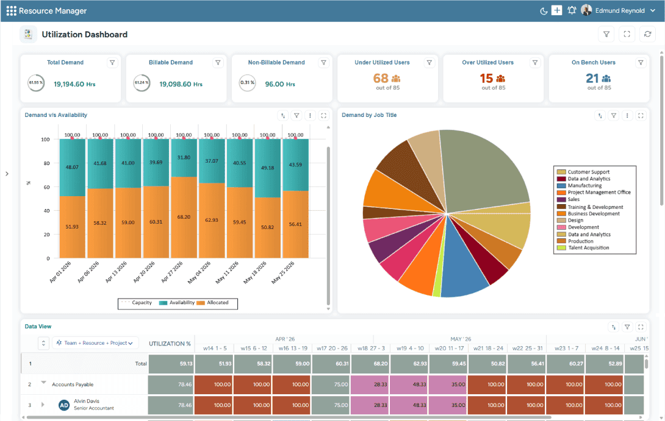Click the UTILIZATION % column header
665x421 pixels.
point(170,344)
